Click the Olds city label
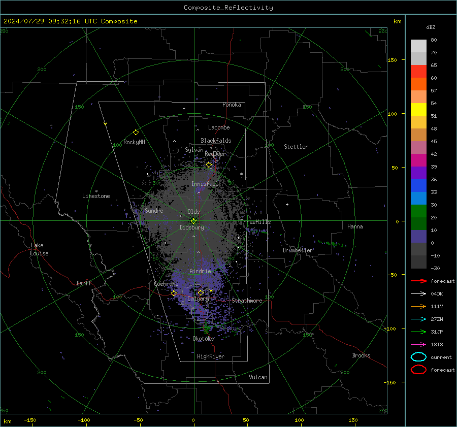 pyautogui.click(x=193, y=212)
